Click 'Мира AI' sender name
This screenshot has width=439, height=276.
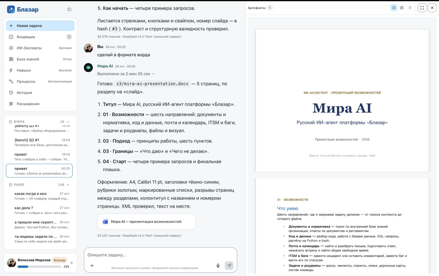tap(105, 66)
